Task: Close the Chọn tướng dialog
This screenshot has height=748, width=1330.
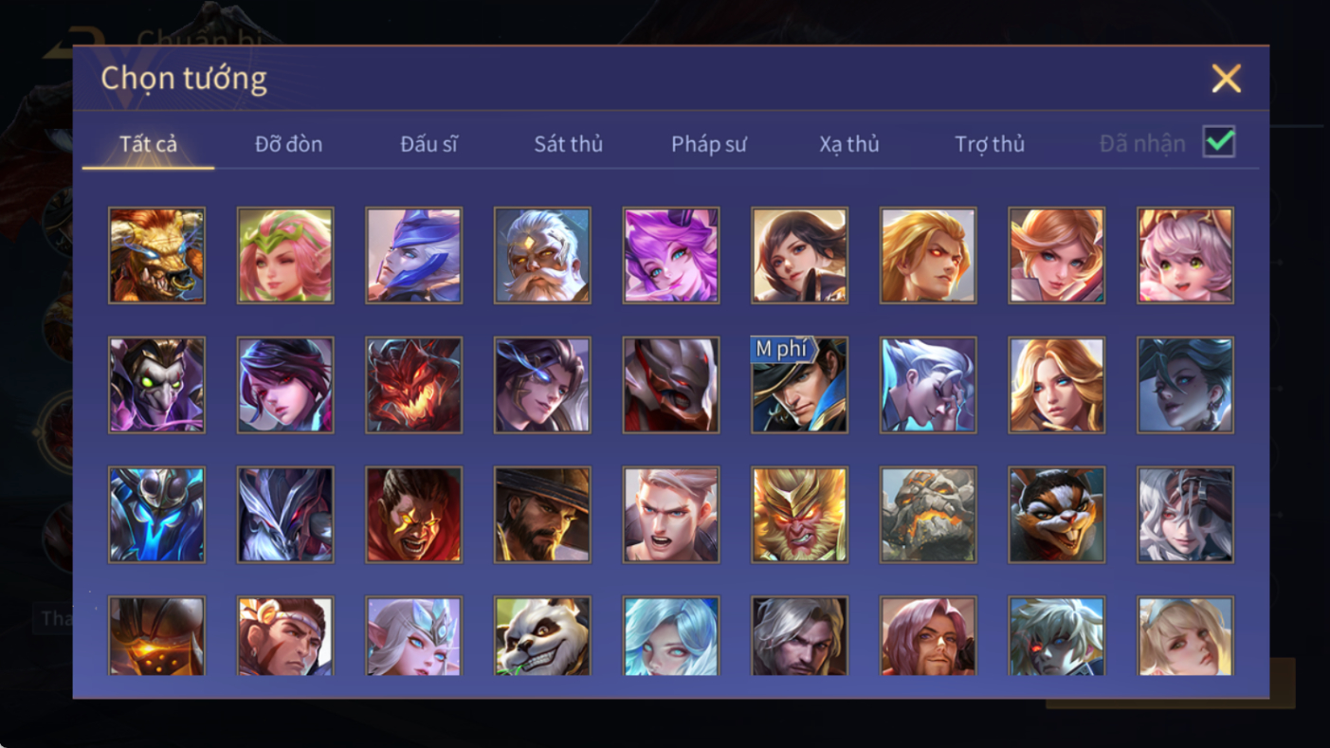Action: 1226,79
